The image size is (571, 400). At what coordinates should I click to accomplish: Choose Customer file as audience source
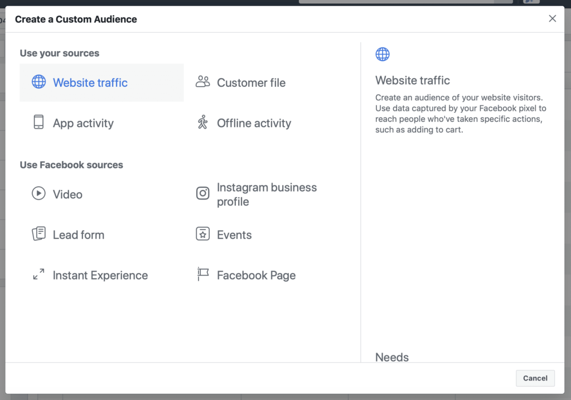[251, 83]
